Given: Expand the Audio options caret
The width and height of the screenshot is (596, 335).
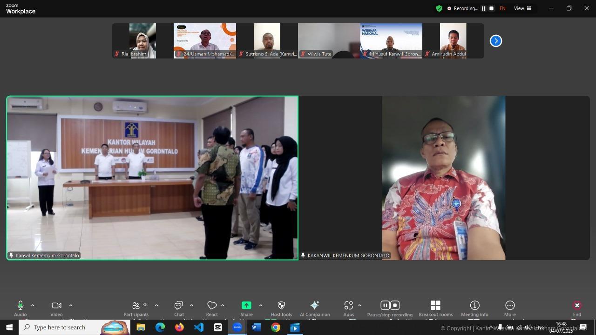Looking at the screenshot, I should point(33,305).
